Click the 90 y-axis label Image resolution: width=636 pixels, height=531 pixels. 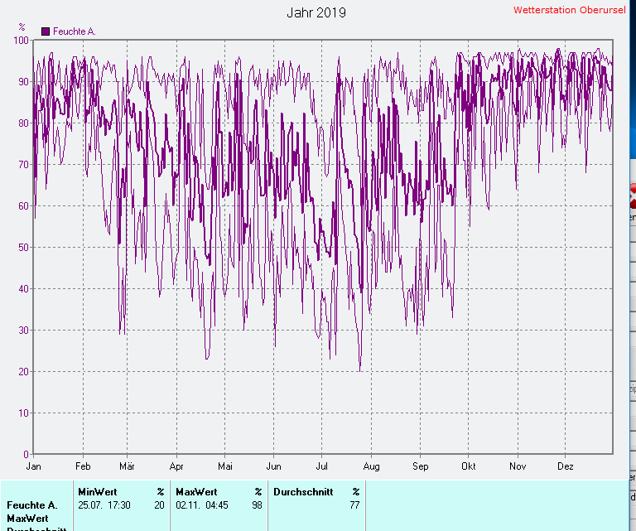click(23, 81)
